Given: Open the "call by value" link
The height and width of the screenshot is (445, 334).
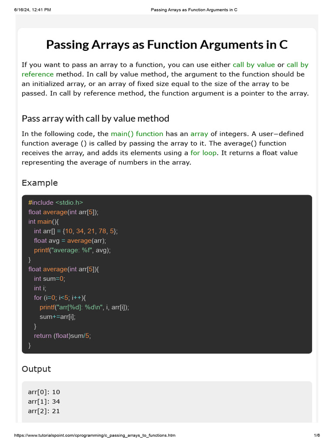Looking at the screenshot, I should [254, 65].
